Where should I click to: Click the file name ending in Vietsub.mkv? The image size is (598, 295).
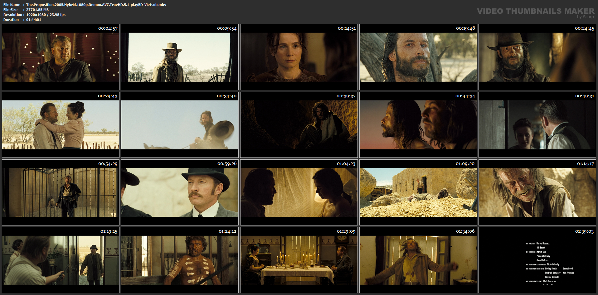click(x=96, y=5)
